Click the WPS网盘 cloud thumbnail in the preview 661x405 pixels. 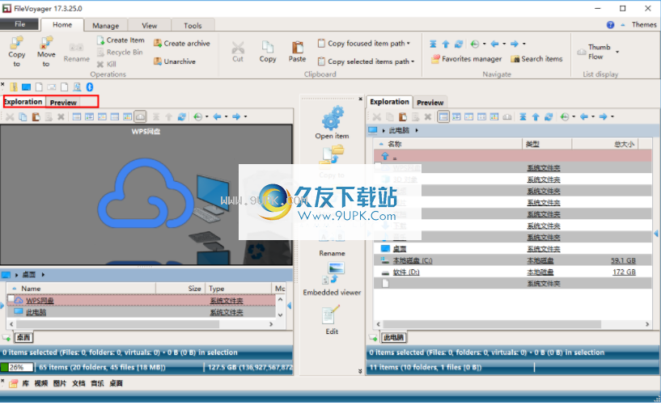tap(146, 193)
